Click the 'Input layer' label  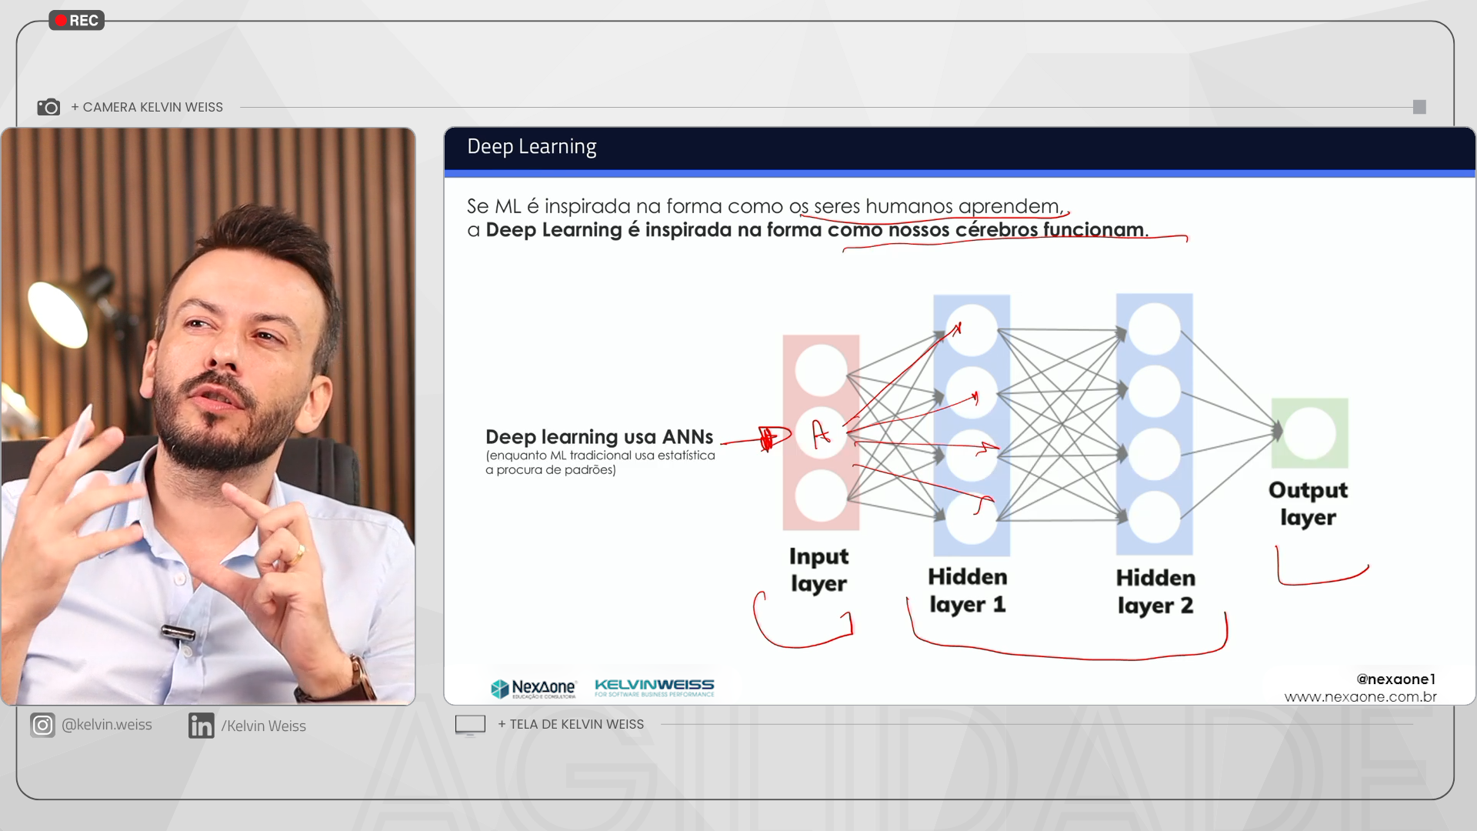(819, 569)
